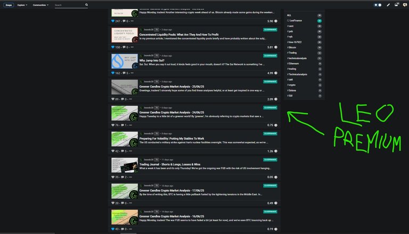
Task: Open thumbnail of 'Why Jump Into Sui?' post
Action: pyautogui.click(x=125, y=61)
